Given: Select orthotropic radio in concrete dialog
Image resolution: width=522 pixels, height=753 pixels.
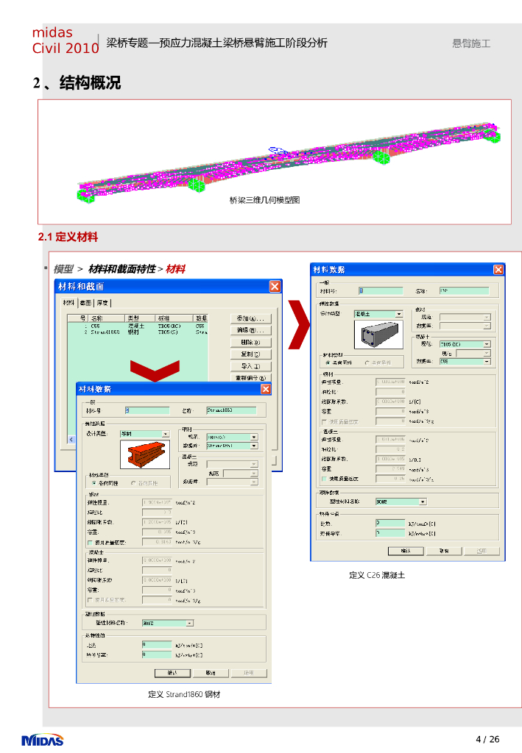Looking at the screenshot, I should [367, 363].
